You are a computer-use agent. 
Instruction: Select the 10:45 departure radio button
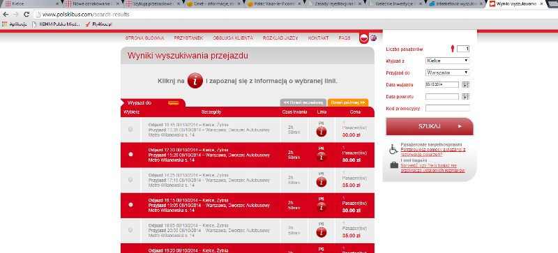point(130,129)
